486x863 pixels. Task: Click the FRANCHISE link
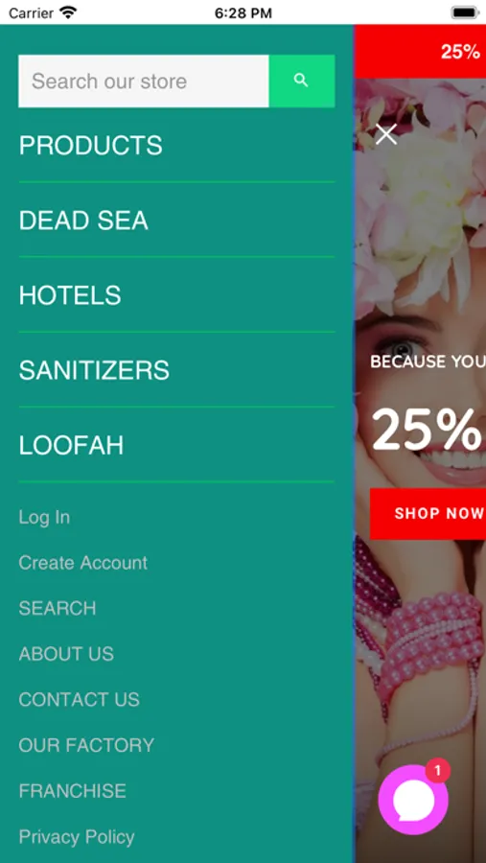pyautogui.click(x=73, y=791)
